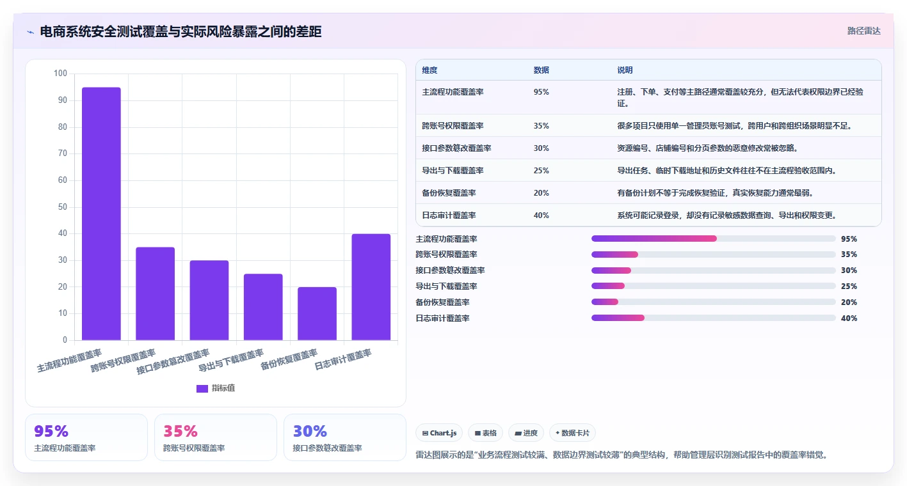Click the 25% value in the table
Viewport: 907px width, 486px height.
[541, 171]
